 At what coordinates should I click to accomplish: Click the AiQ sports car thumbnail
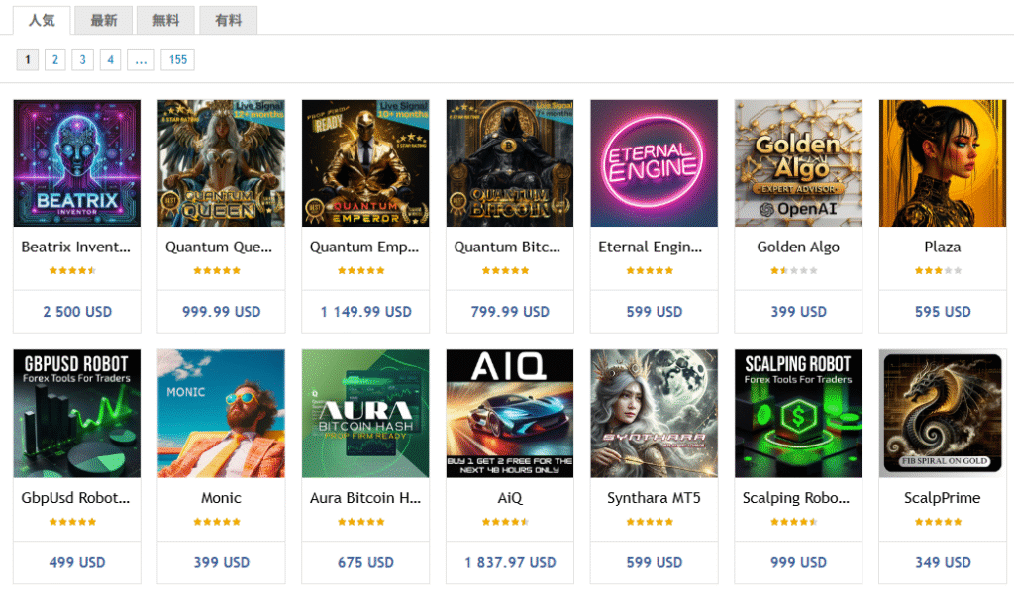510,414
